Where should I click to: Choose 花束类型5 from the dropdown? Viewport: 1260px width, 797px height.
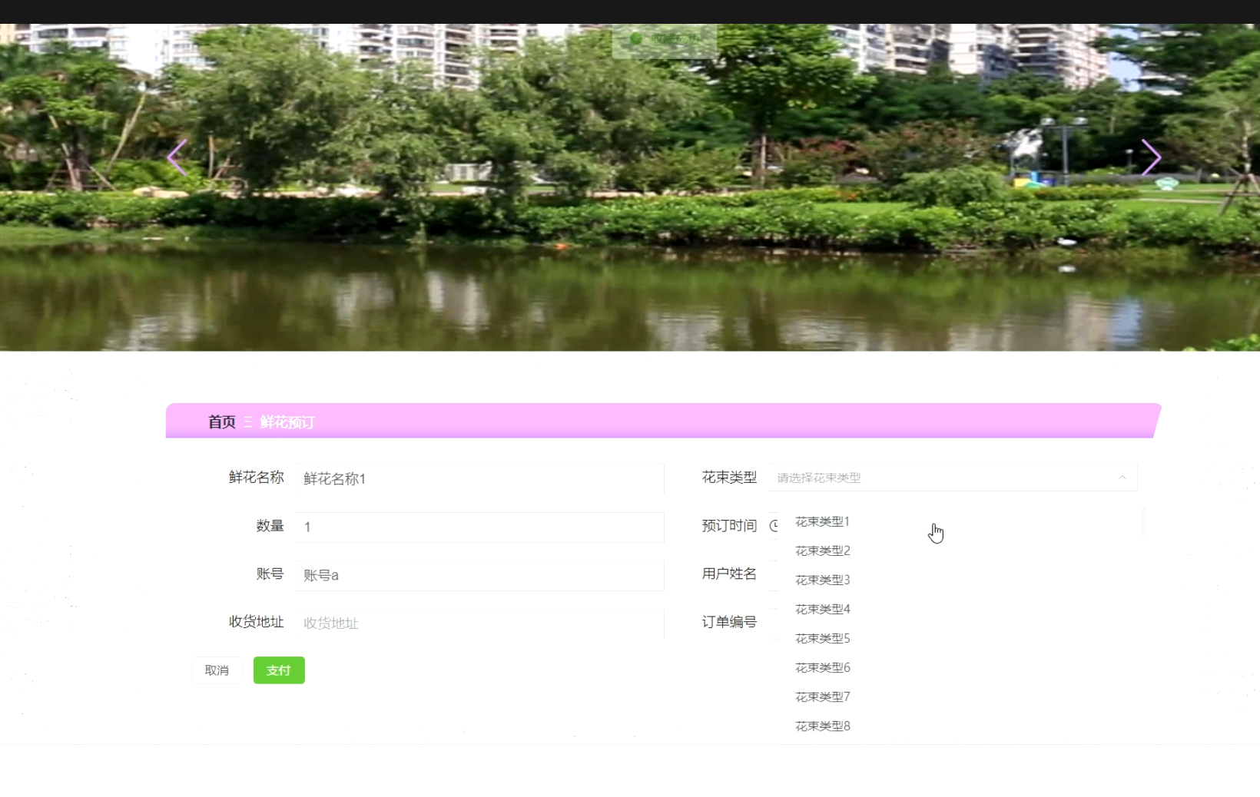822,639
